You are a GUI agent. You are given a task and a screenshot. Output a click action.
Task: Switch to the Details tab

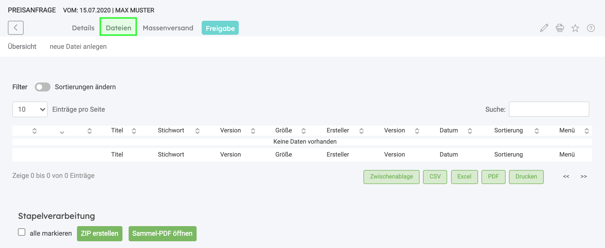(x=83, y=28)
